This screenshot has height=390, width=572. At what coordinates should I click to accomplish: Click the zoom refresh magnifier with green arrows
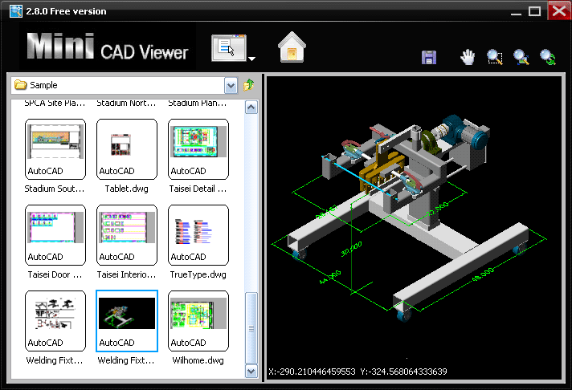click(548, 57)
